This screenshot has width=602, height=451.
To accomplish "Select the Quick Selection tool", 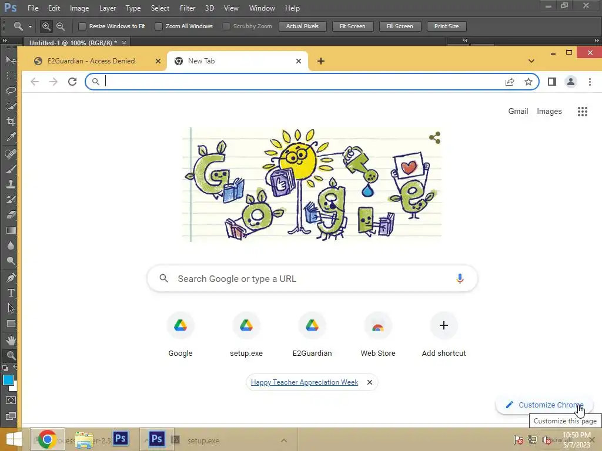I will click(11, 106).
